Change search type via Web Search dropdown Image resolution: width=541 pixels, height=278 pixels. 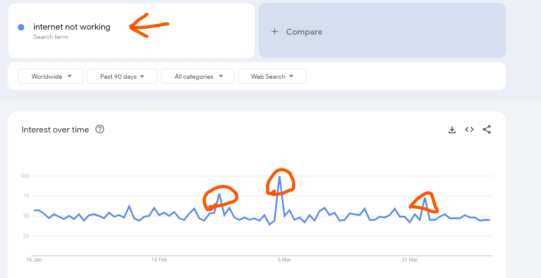pos(272,76)
